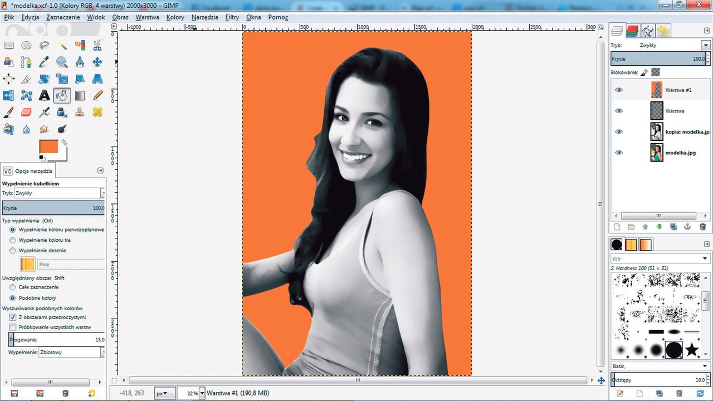This screenshot has height=401, width=713.
Task: Open the Filtry menu
Action: [232, 17]
